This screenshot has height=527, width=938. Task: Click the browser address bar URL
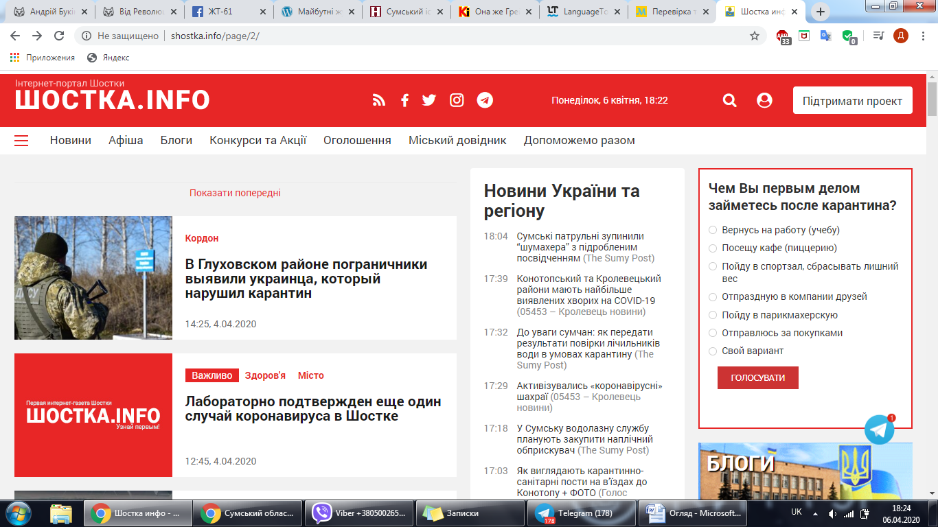tap(215, 36)
